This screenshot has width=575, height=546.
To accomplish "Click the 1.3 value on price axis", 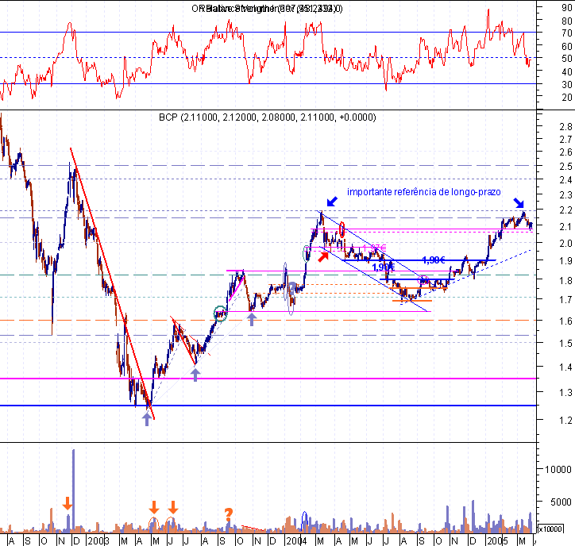I will [x=565, y=393].
